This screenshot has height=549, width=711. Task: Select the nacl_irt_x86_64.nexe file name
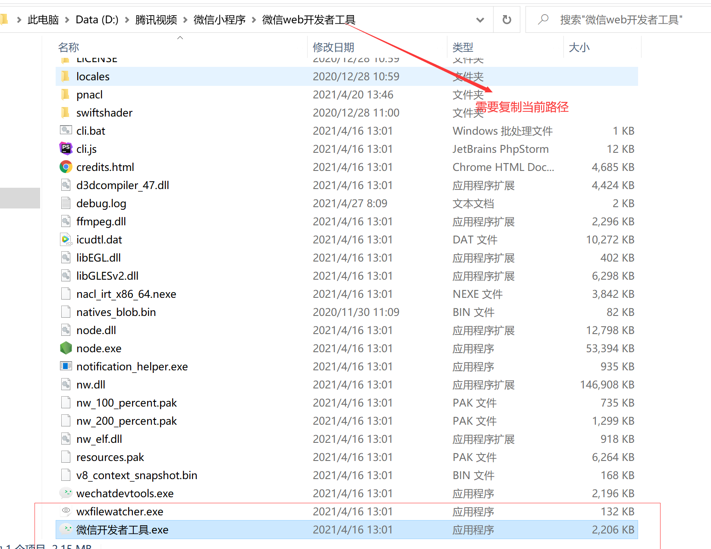[x=126, y=294]
